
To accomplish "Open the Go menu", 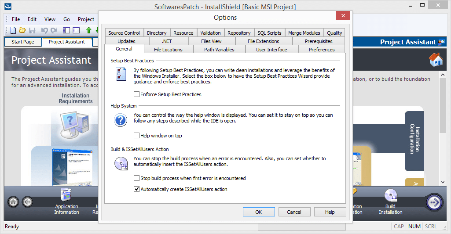I will (66, 19).
